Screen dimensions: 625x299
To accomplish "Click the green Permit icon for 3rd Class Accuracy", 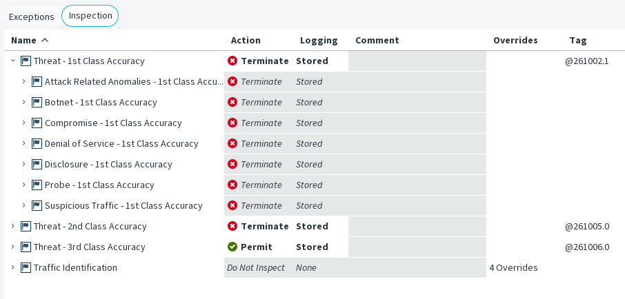I will coord(232,247).
